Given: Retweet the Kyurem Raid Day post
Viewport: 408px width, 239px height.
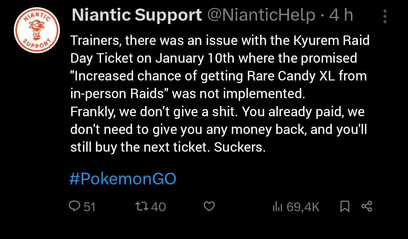Looking at the screenshot, I should [x=141, y=206].
